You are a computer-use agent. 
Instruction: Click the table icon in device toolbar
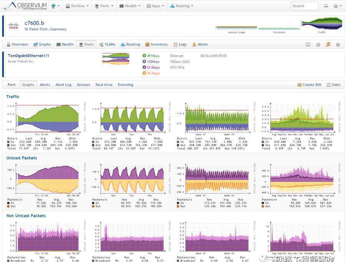click(308, 45)
